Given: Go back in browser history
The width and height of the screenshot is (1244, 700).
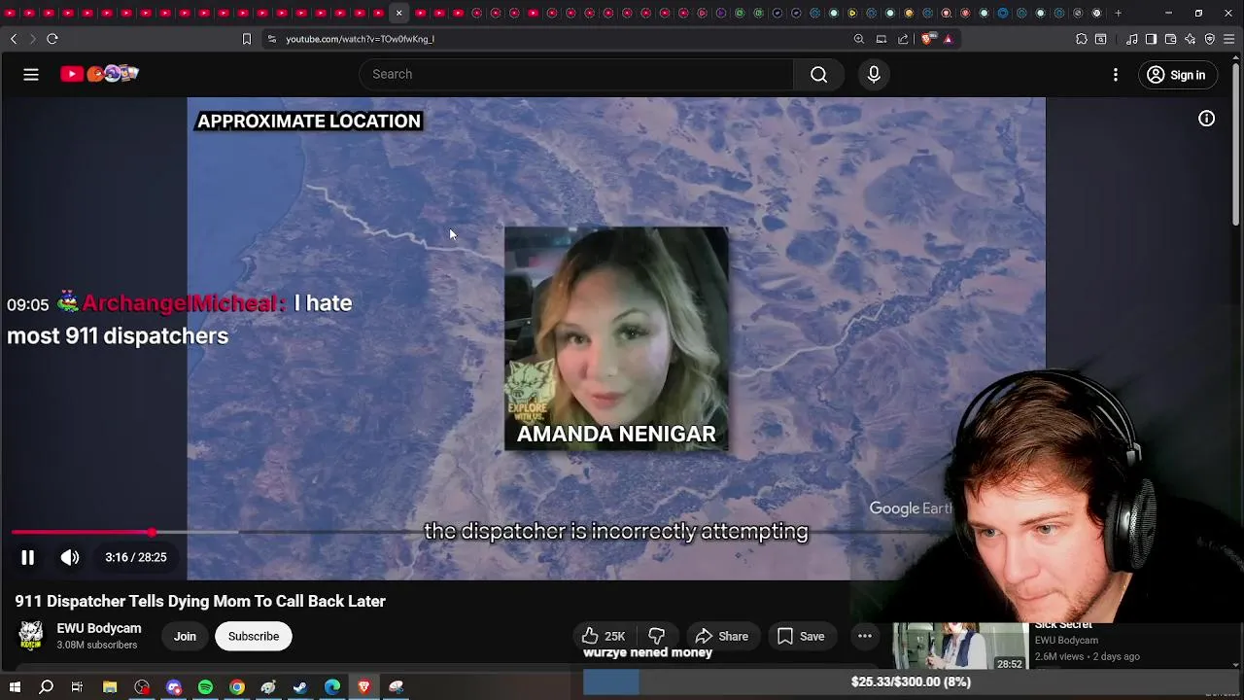Looking at the screenshot, I should pyautogui.click(x=14, y=39).
